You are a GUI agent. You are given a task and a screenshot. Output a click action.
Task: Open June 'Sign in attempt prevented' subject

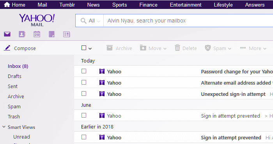230,116
